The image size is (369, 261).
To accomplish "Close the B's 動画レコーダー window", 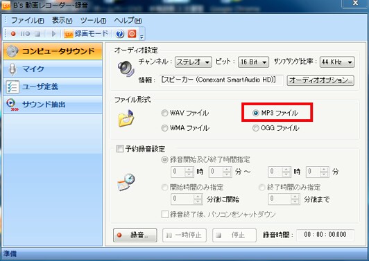I will 355,3.
